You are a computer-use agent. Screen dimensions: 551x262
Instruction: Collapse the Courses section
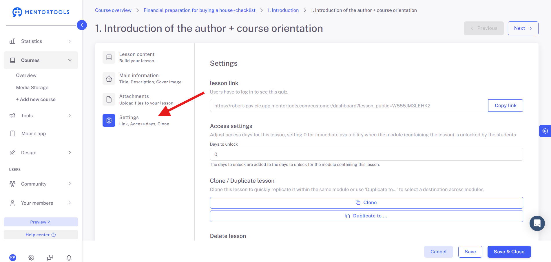click(41, 60)
